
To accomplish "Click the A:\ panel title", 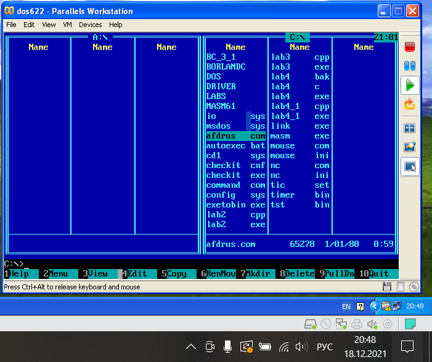I will click(100, 37).
